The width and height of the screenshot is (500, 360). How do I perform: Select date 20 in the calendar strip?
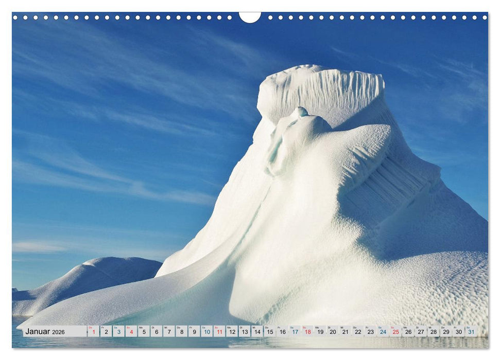(333, 332)
